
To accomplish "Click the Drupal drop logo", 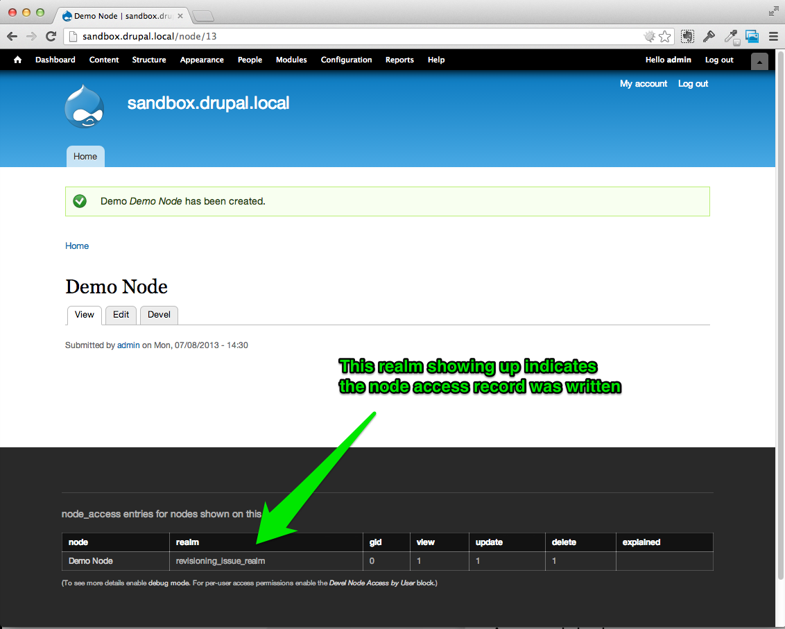I will [84, 106].
